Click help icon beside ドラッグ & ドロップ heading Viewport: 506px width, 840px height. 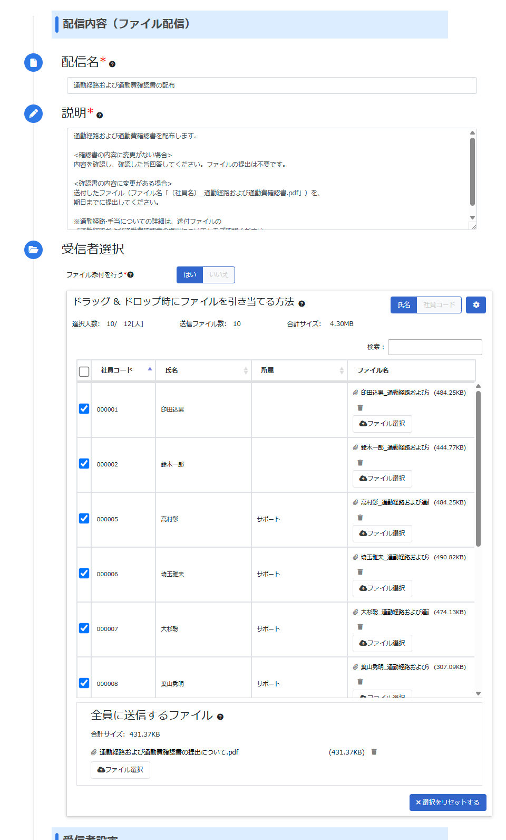(301, 304)
